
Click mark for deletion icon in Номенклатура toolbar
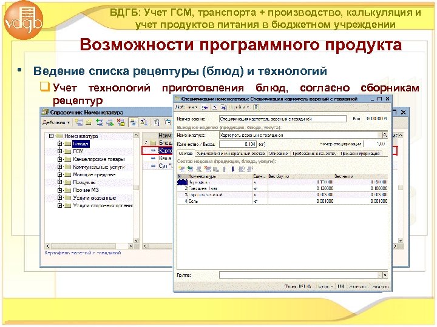[x=120, y=122]
